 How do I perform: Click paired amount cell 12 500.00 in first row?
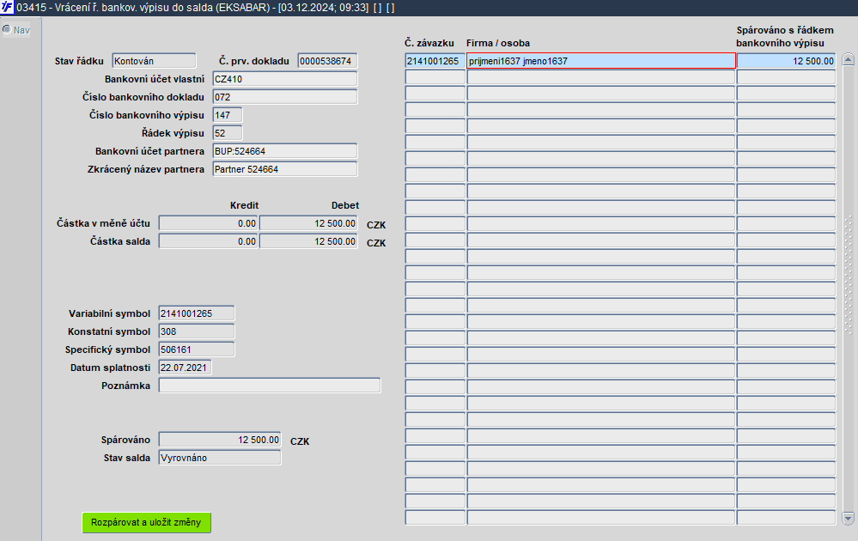tap(787, 61)
